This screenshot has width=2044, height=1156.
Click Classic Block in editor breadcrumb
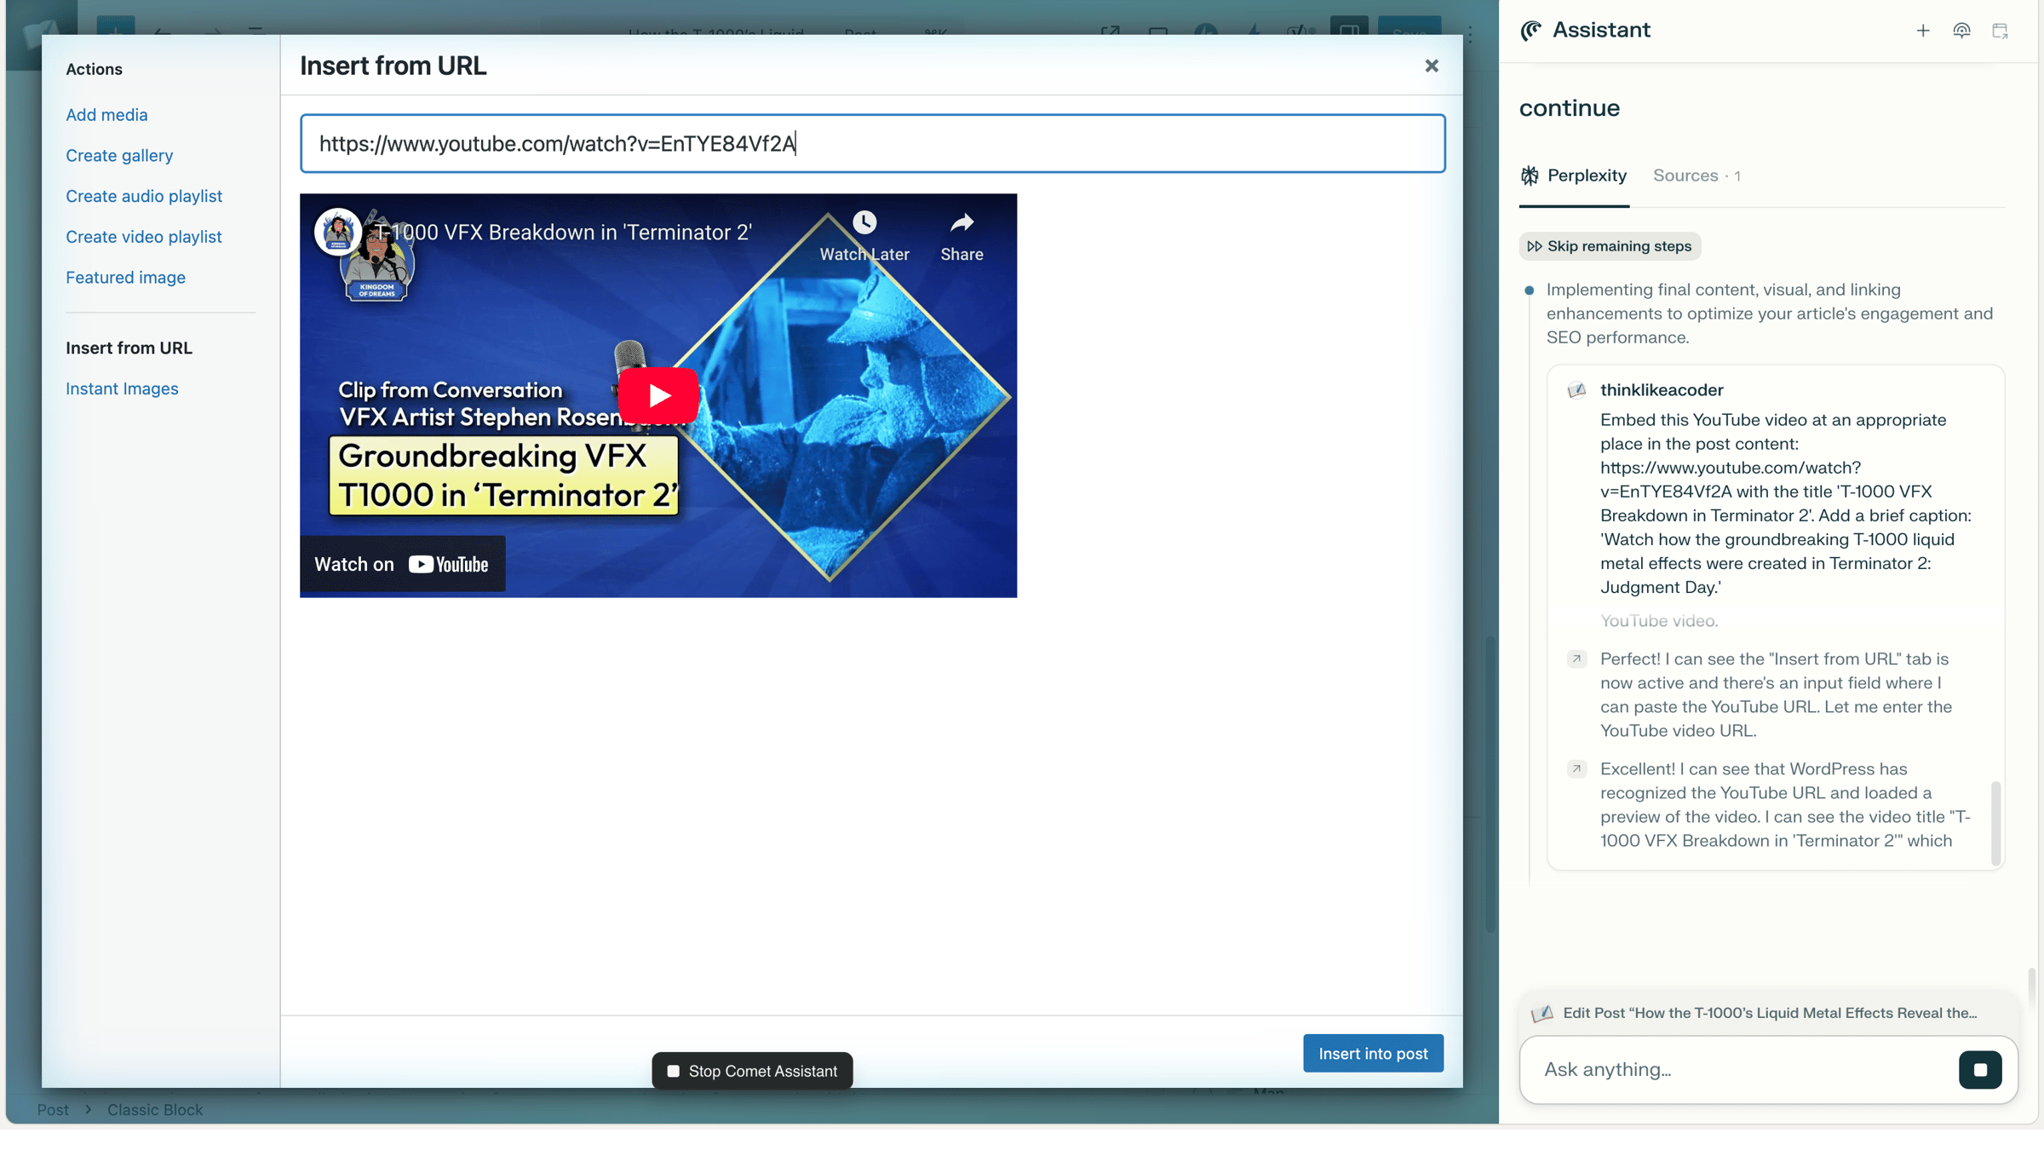(155, 1110)
